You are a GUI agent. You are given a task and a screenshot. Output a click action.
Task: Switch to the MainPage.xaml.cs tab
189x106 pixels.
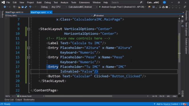click(14, 12)
